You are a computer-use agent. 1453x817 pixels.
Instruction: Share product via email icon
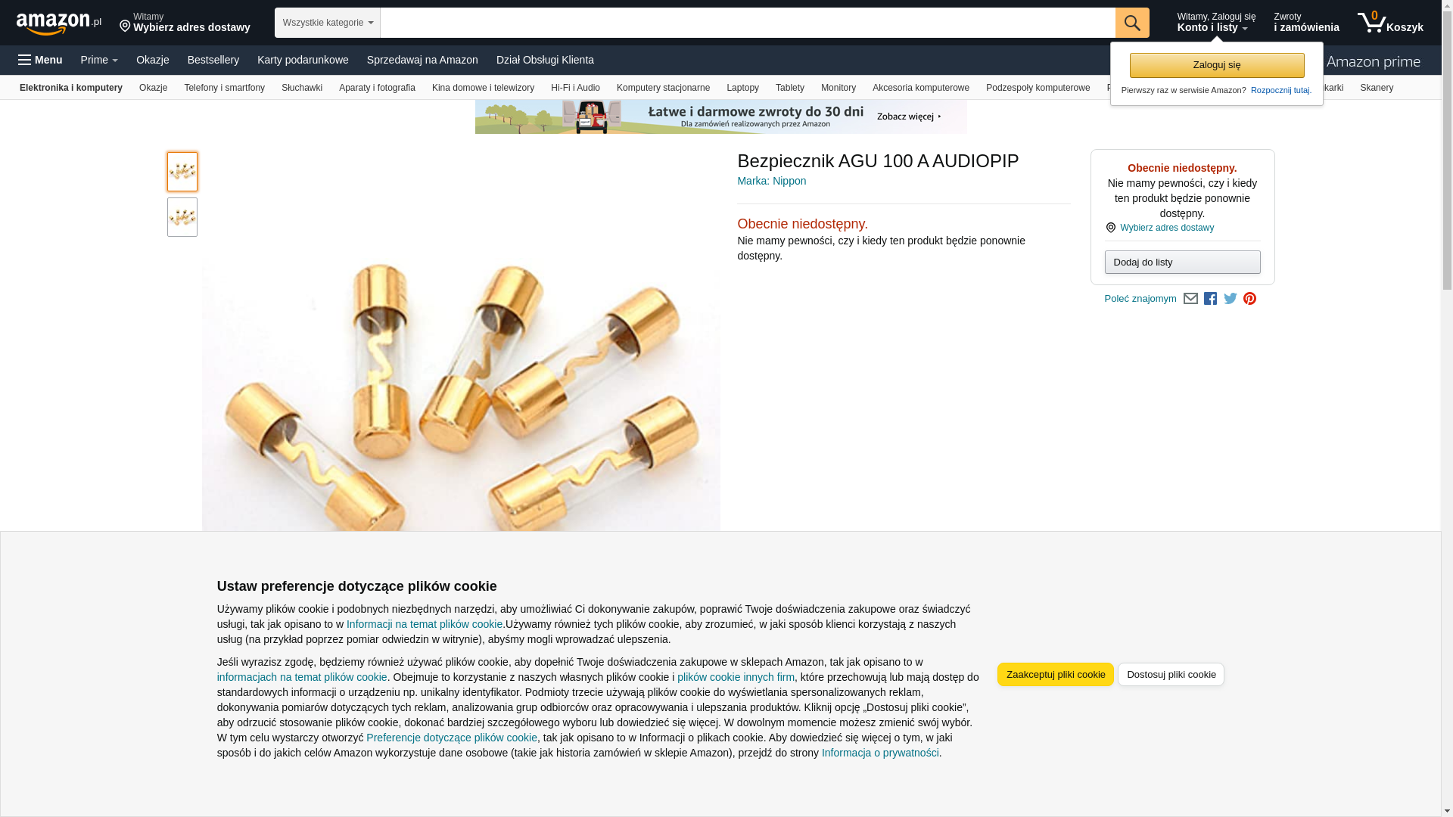coord(1190,299)
